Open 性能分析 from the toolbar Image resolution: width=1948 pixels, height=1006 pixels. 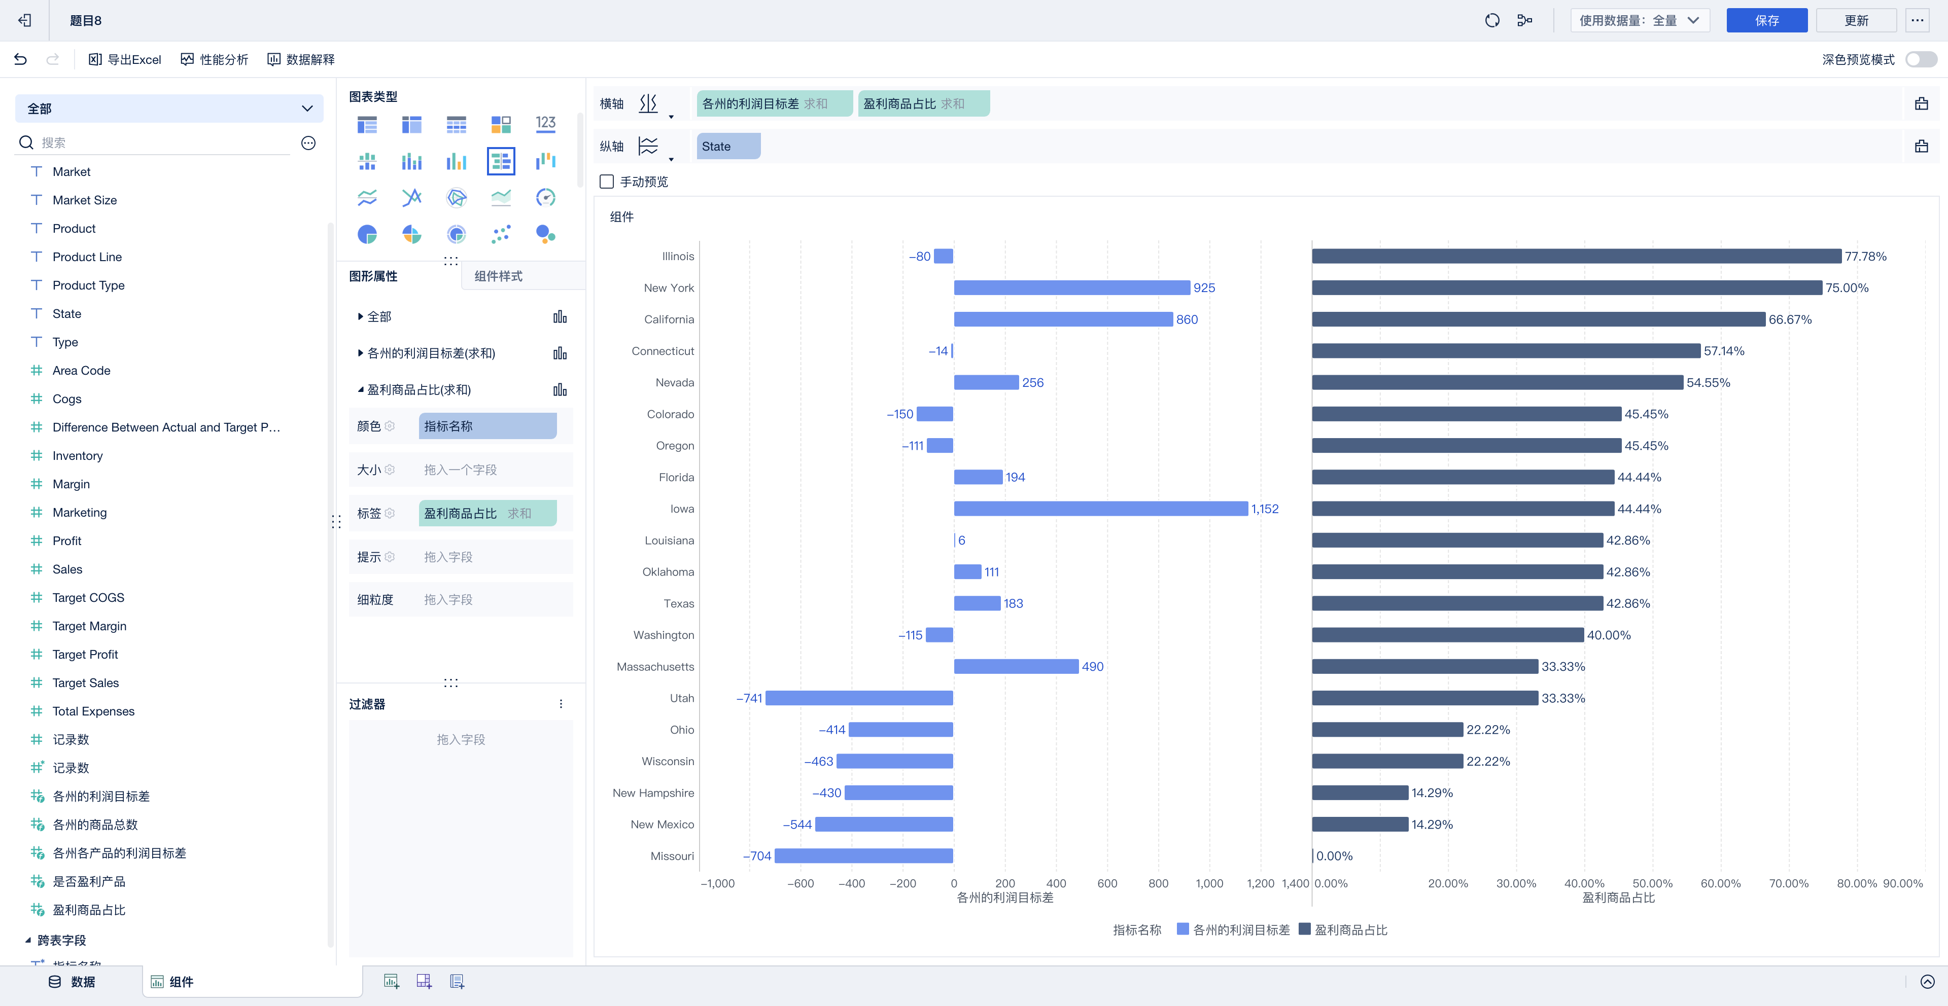(214, 59)
